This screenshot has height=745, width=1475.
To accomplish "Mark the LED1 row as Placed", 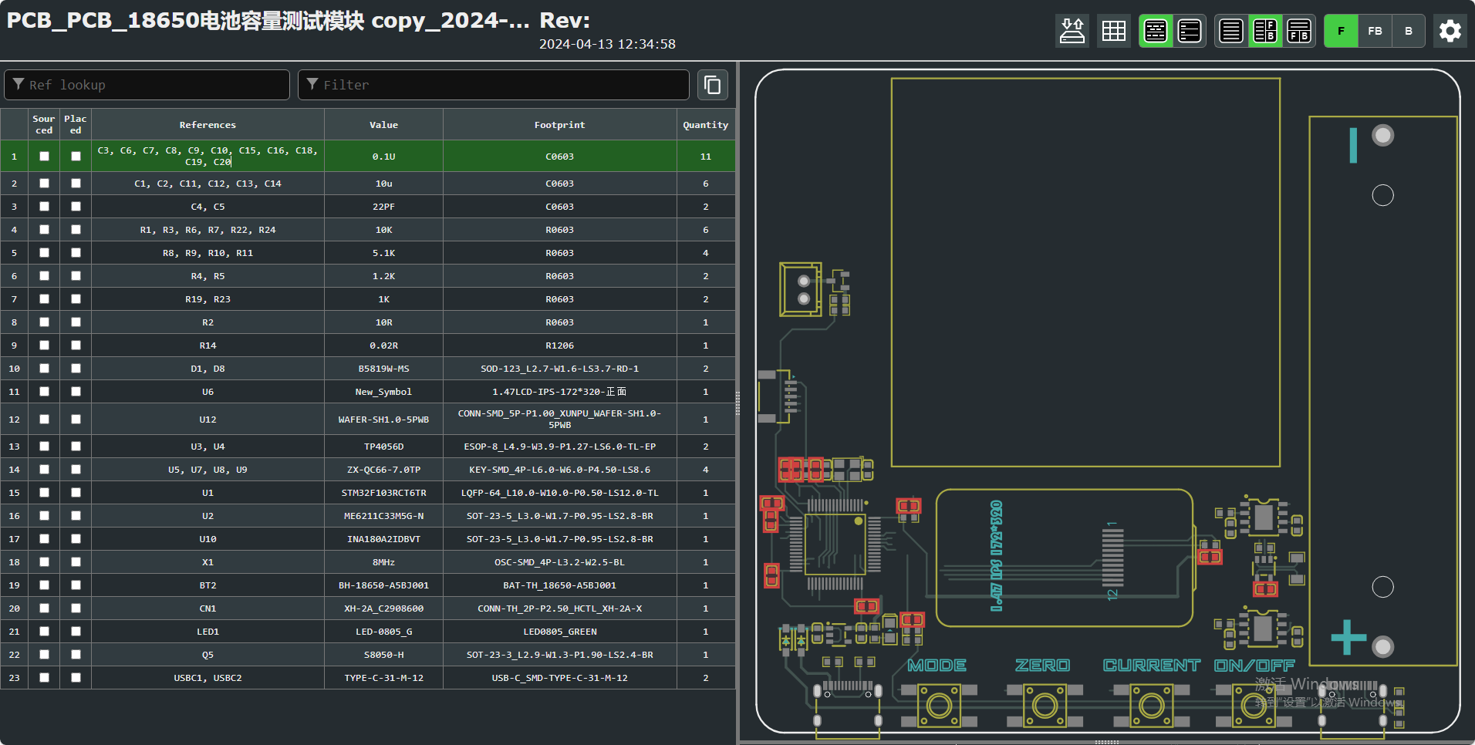I will pyautogui.click(x=76, y=632).
